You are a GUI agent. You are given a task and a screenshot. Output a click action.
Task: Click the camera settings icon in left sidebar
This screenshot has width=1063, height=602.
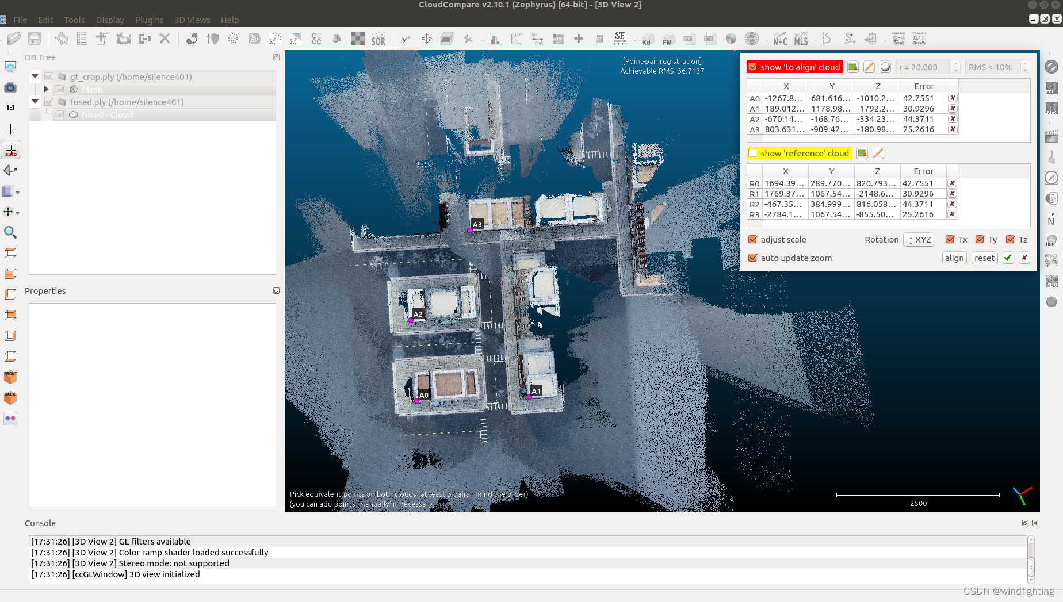click(10, 87)
